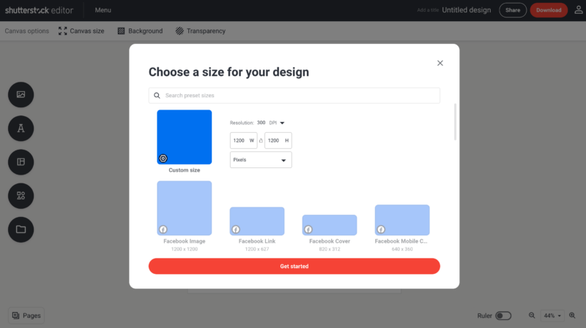Click the zoom out magnifier icon

click(x=532, y=316)
